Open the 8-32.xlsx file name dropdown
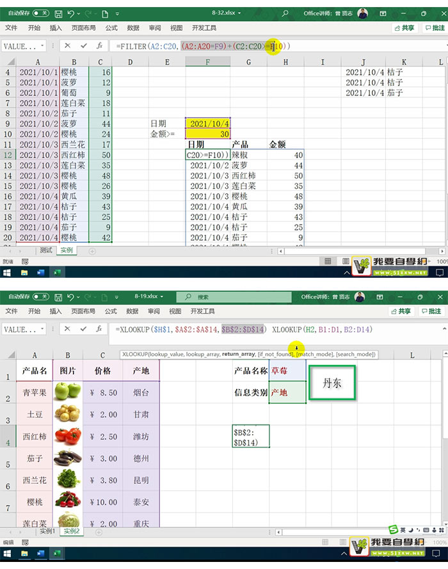The width and height of the screenshot is (448, 569). [x=239, y=13]
